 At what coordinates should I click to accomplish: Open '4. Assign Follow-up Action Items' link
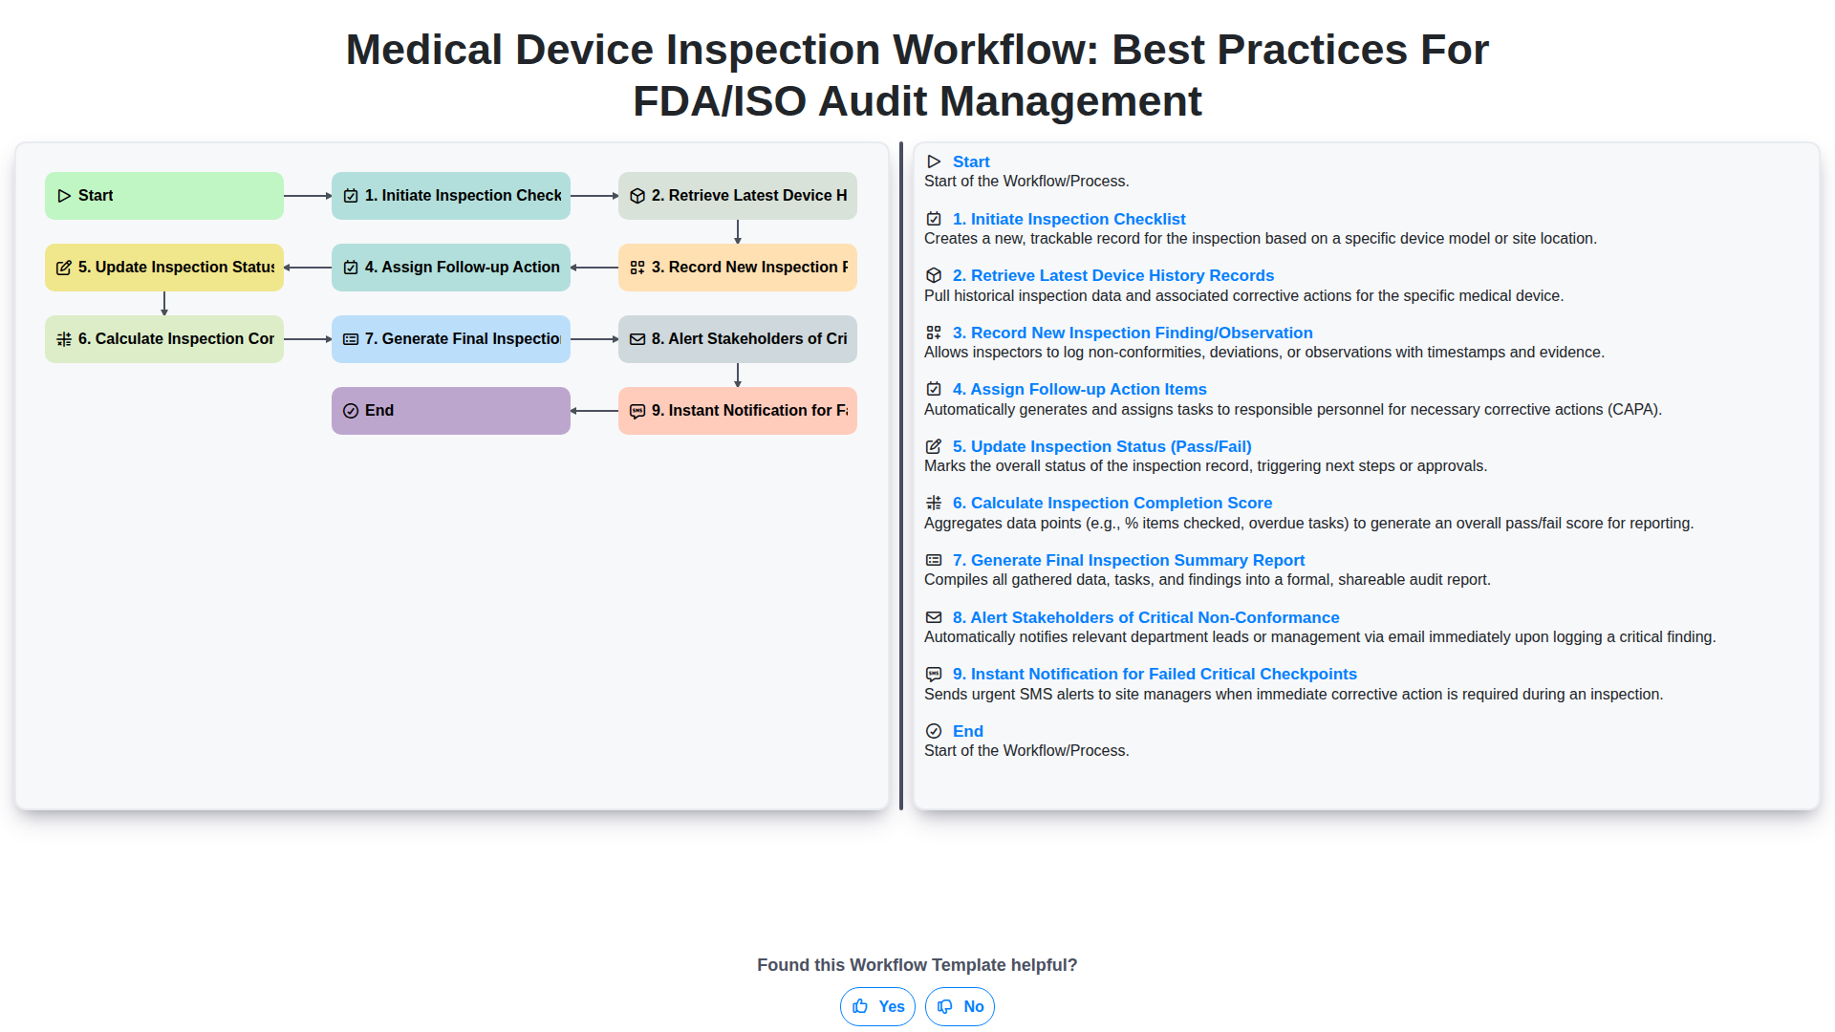1079,389
